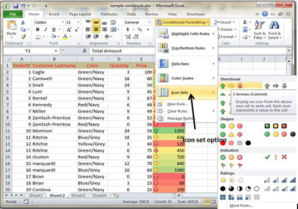Toggle Italic formatting
The height and width of the screenshot is (209, 298).
pos(46,29)
